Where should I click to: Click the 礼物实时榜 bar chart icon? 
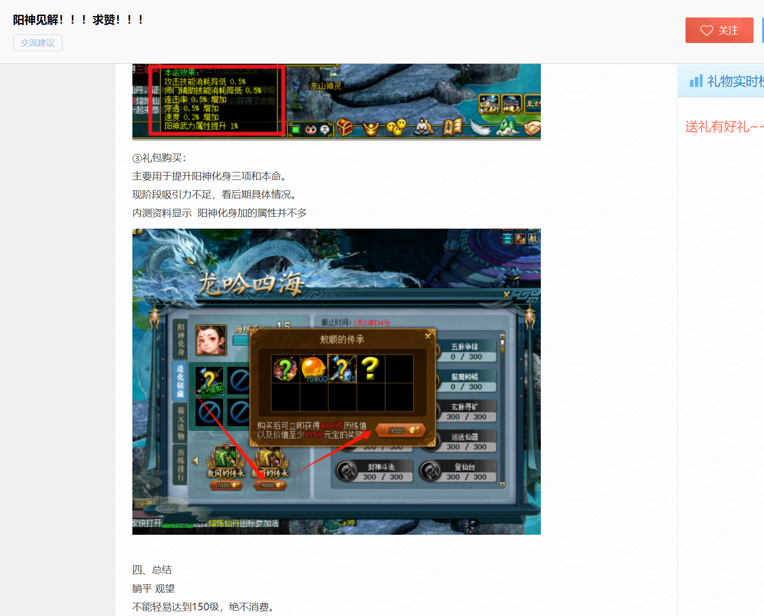coord(696,81)
